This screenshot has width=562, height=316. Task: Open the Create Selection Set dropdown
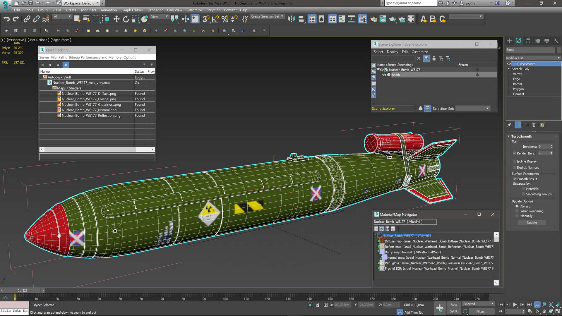point(267,17)
